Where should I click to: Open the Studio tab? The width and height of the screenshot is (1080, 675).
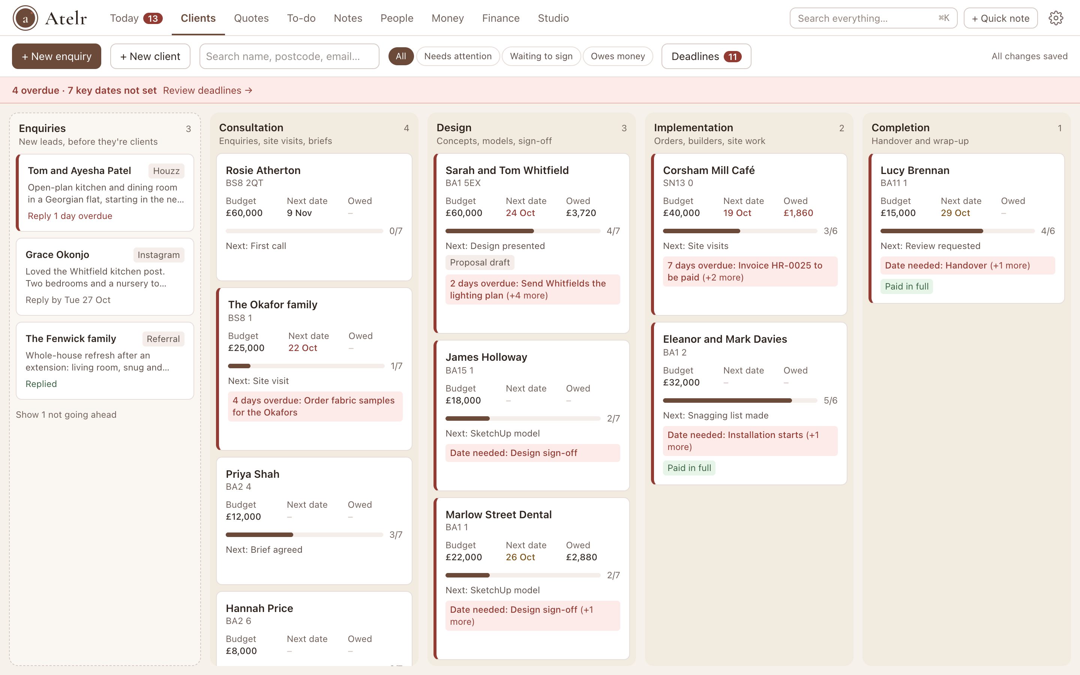click(x=553, y=18)
